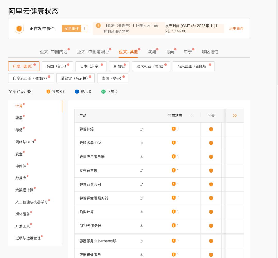Select 存储 category in sidebar
The height and width of the screenshot is (258, 278).
[x=19, y=130]
